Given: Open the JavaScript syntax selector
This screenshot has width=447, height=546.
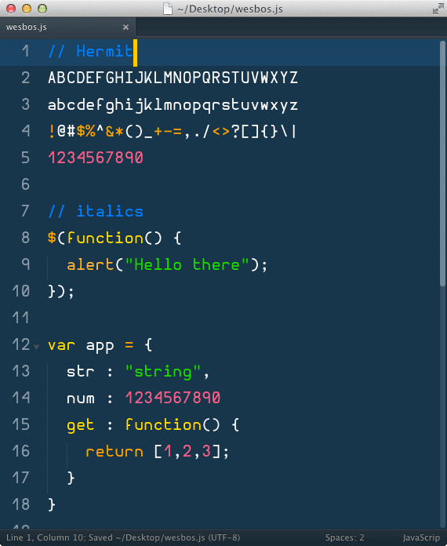Looking at the screenshot, I should [x=421, y=537].
